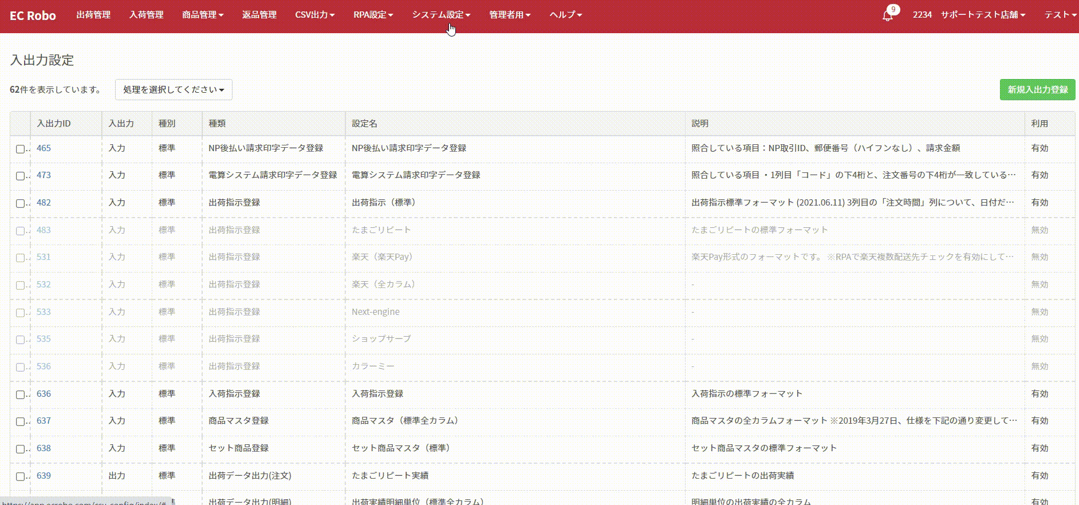
Task: Tick the checkbox for row 637
Action: pos(20,421)
